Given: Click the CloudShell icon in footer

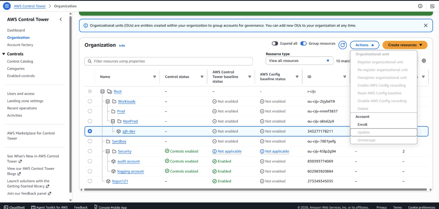Looking at the screenshot, I should pos(6,207).
